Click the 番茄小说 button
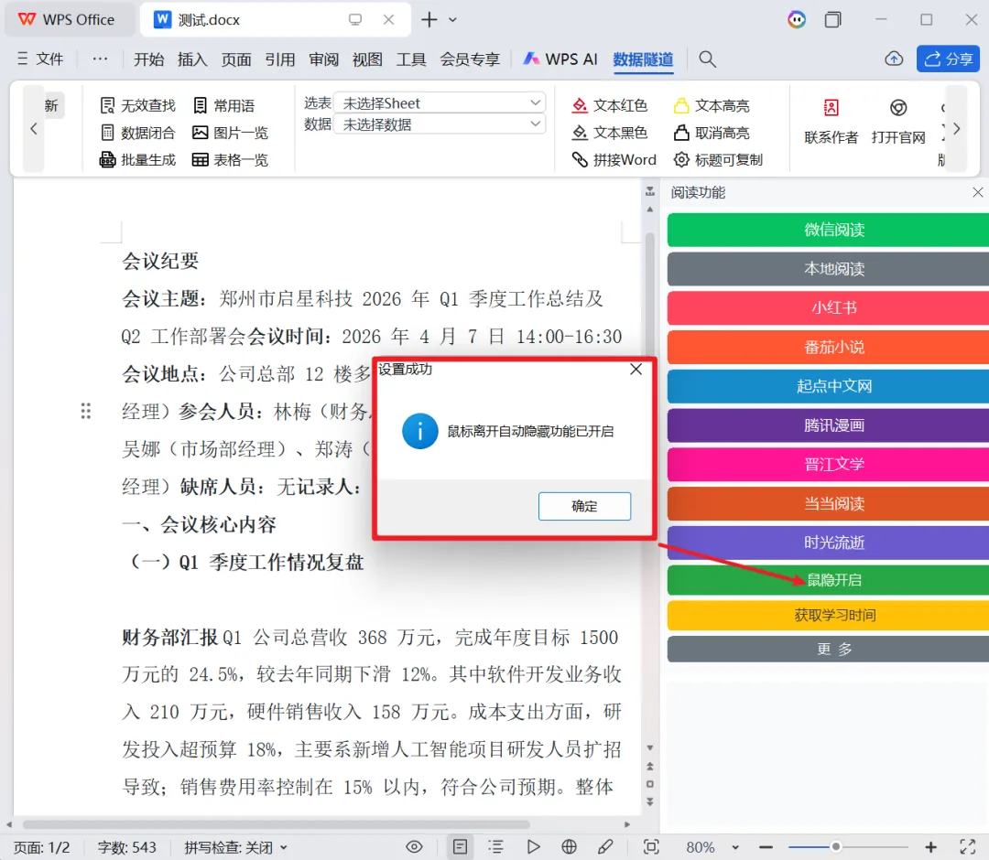This screenshot has height=860, width=989. (x=828, y=347)
